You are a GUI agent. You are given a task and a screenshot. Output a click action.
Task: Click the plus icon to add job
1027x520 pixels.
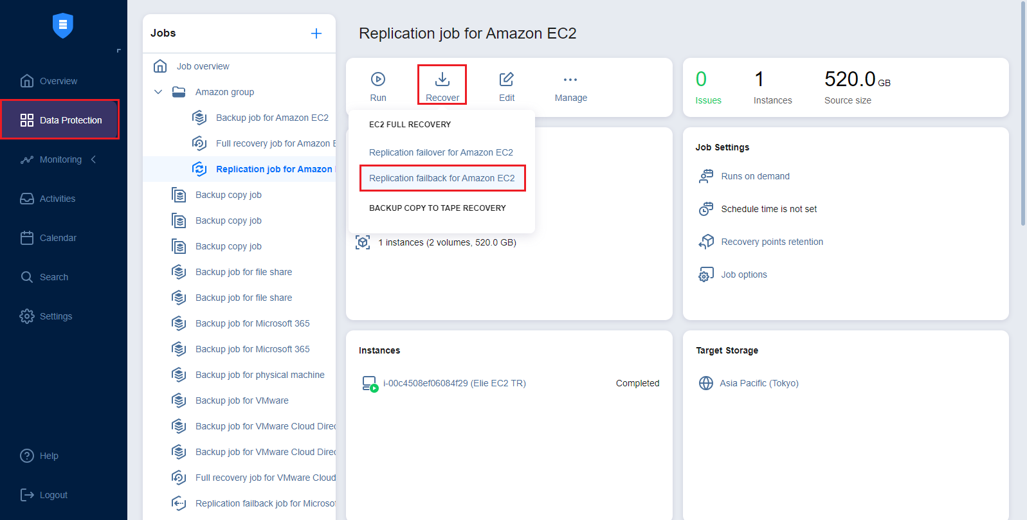click(x=316, y=33)
